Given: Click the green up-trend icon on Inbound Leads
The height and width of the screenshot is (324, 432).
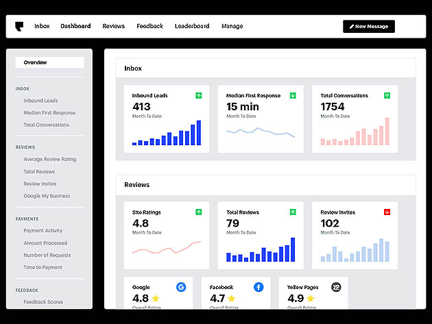Looking at the screenshot, I should [x=198, y=95].
